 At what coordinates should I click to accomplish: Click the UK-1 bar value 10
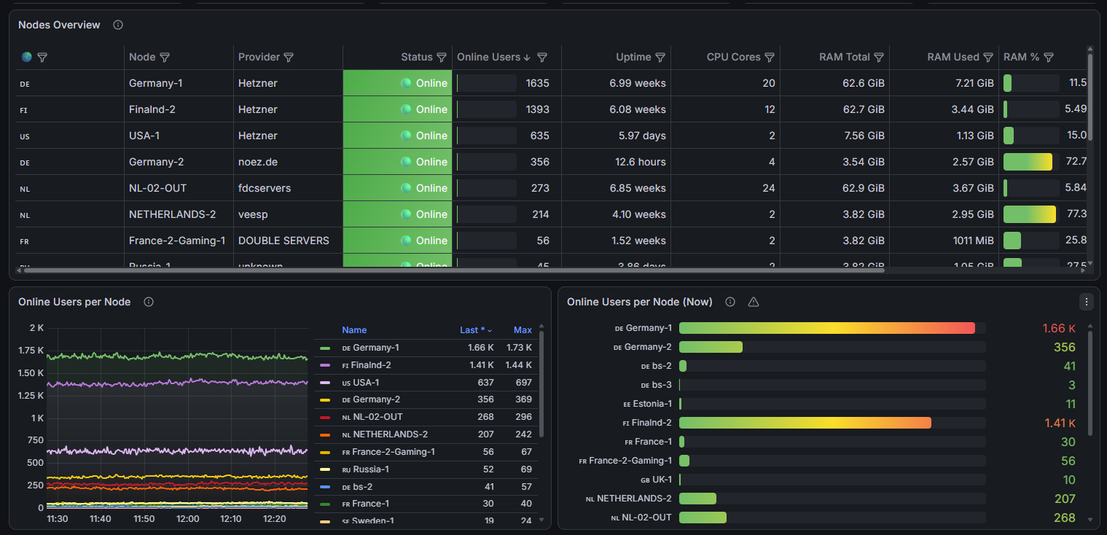pyautogui.click(x=1069, y=480)
